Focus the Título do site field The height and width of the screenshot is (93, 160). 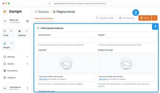pyautogui.click(x=66, y=40)
